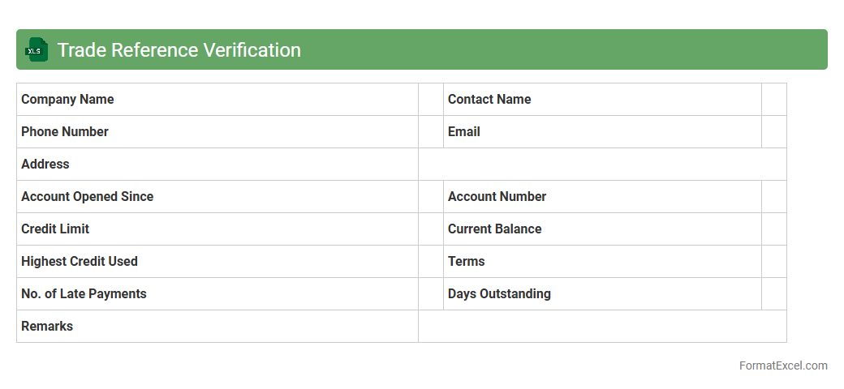Click the Terms label cell

point(602,262)
